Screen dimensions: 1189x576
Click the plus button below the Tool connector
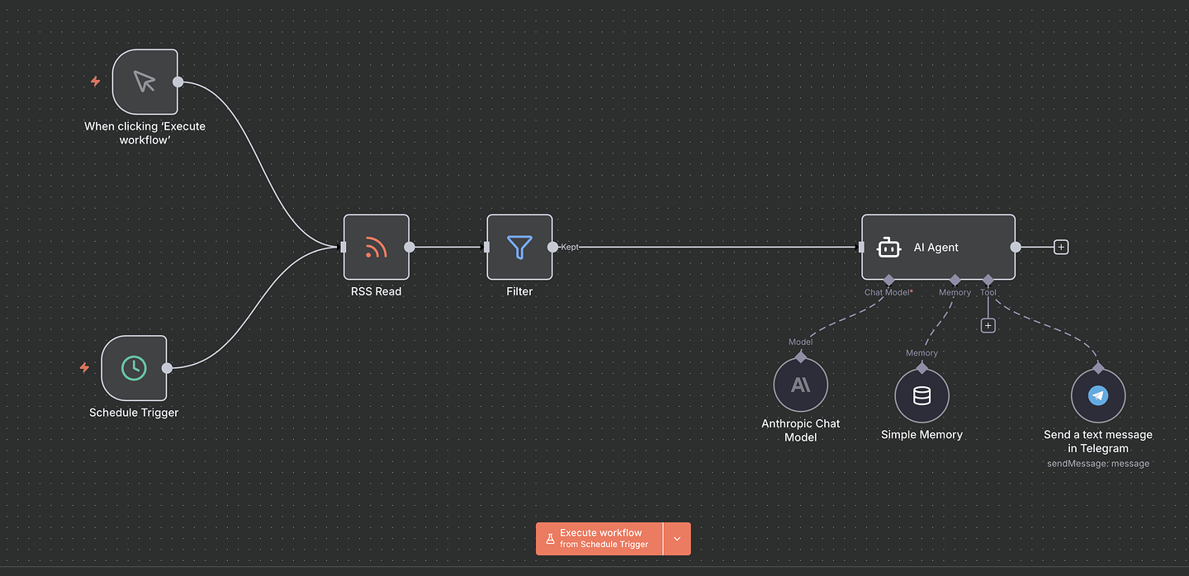(x=988, y=325)
